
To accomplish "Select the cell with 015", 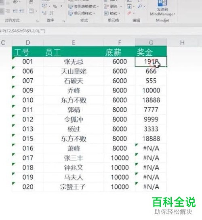I will (28, 139).
